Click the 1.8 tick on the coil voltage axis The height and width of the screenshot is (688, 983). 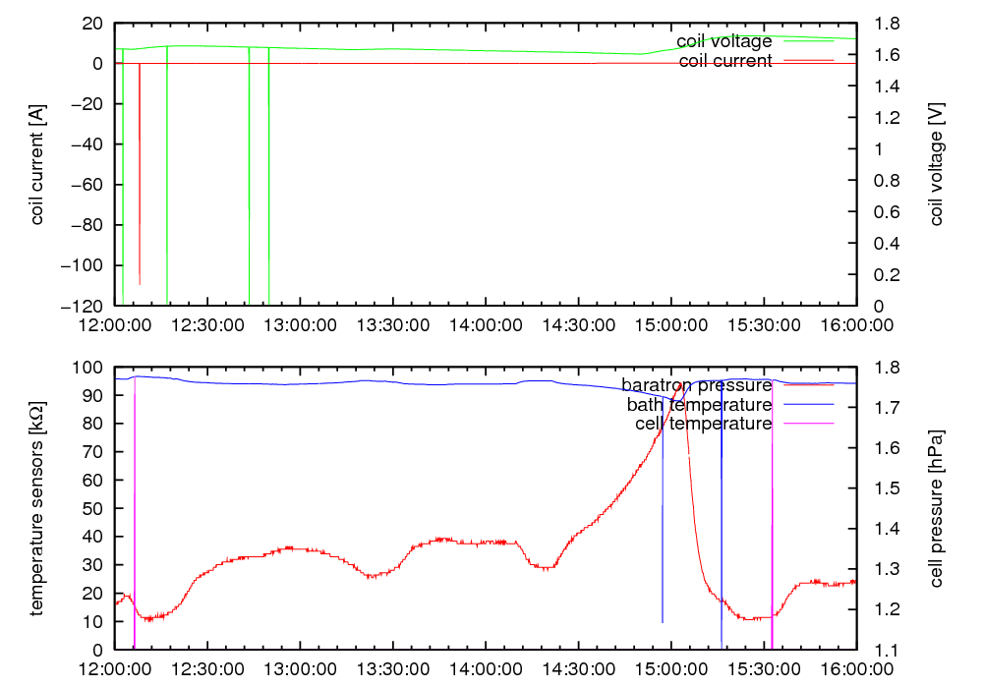click(881, 24)
